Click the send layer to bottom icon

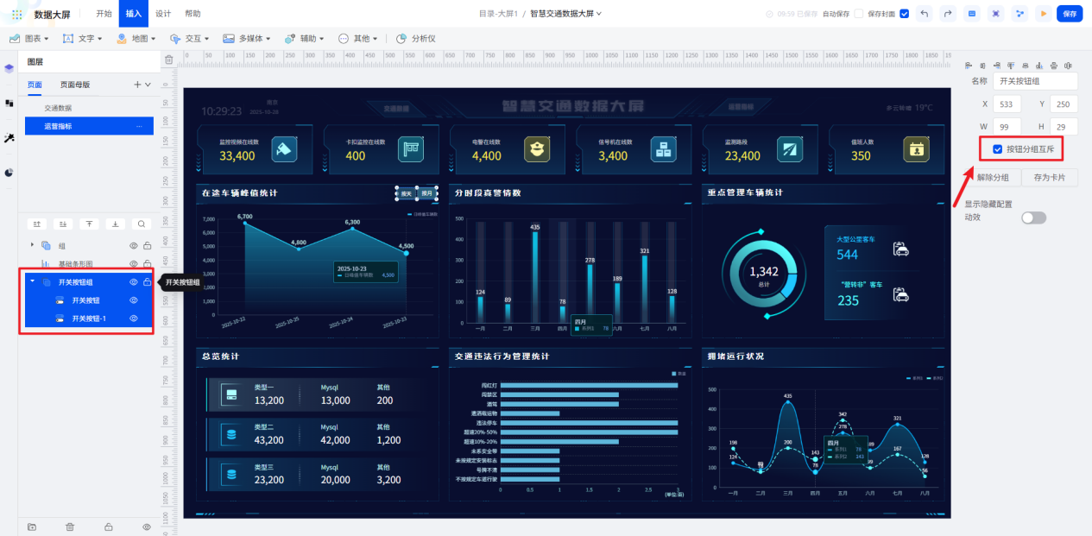[x=116, y=224]
